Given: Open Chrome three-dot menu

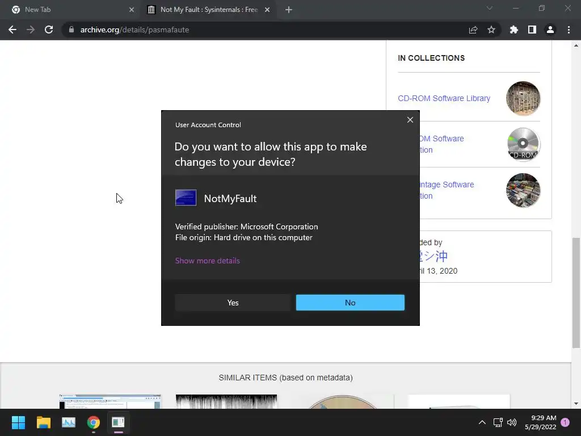Looking at the screenshot, I should (569, 30).
